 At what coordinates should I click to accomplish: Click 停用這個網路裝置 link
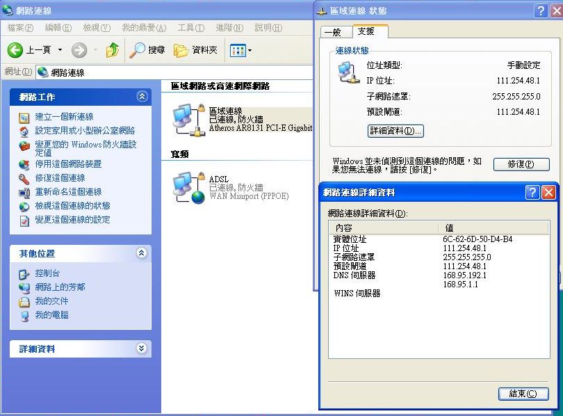[x=68, y=164]
